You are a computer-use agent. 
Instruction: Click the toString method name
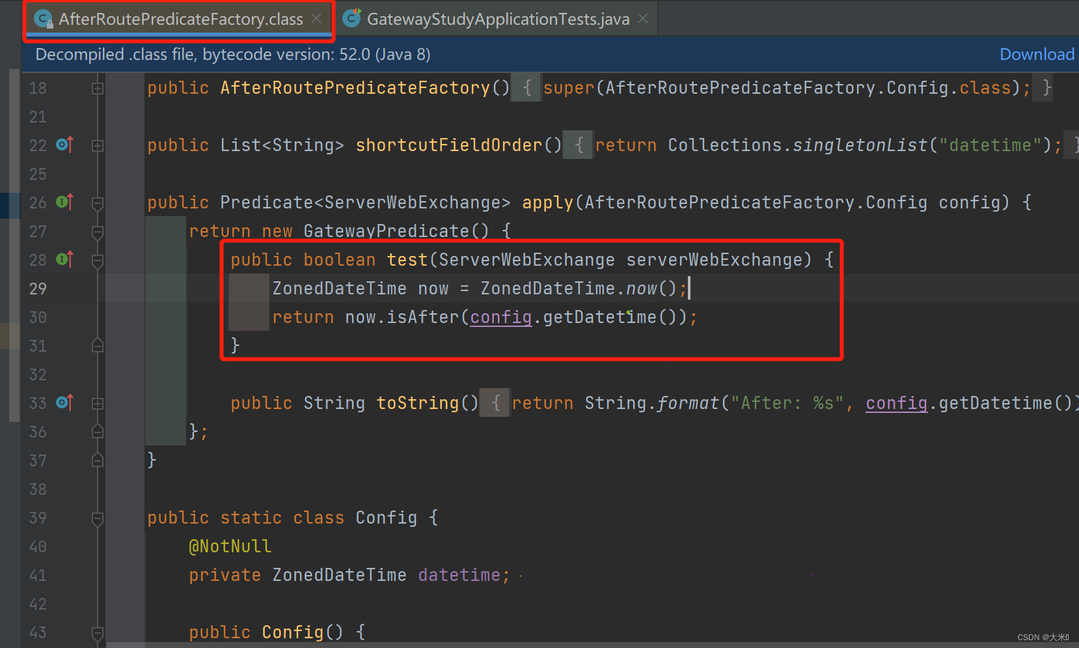(x=418, y=403)
